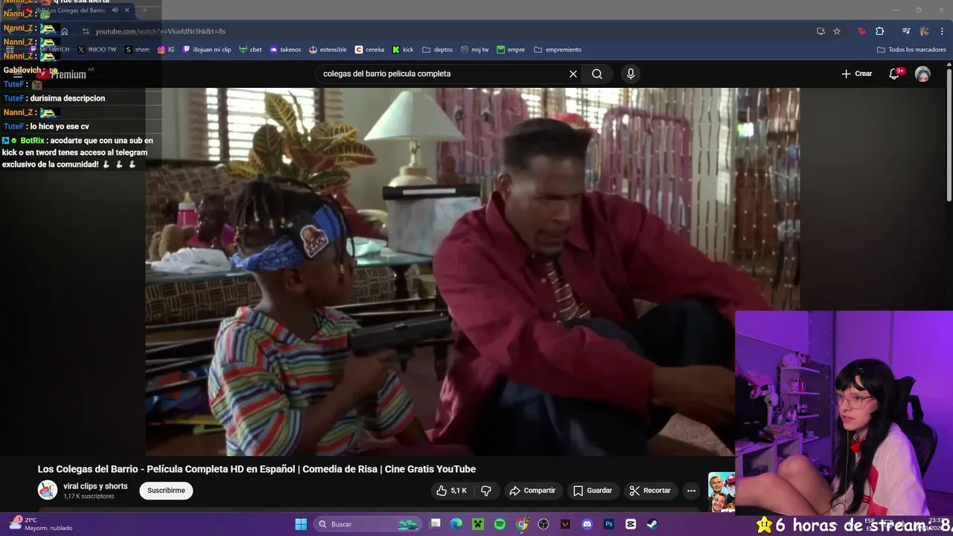
Task: Open the YouTube account avatar
Action: pyautogui.click(x=922, y=74)
